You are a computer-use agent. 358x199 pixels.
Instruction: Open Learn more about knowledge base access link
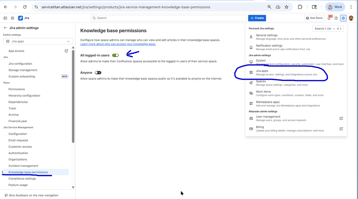(118, 44)
